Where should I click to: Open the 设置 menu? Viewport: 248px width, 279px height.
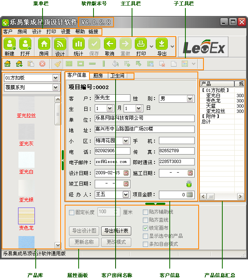tap(65, 31)
